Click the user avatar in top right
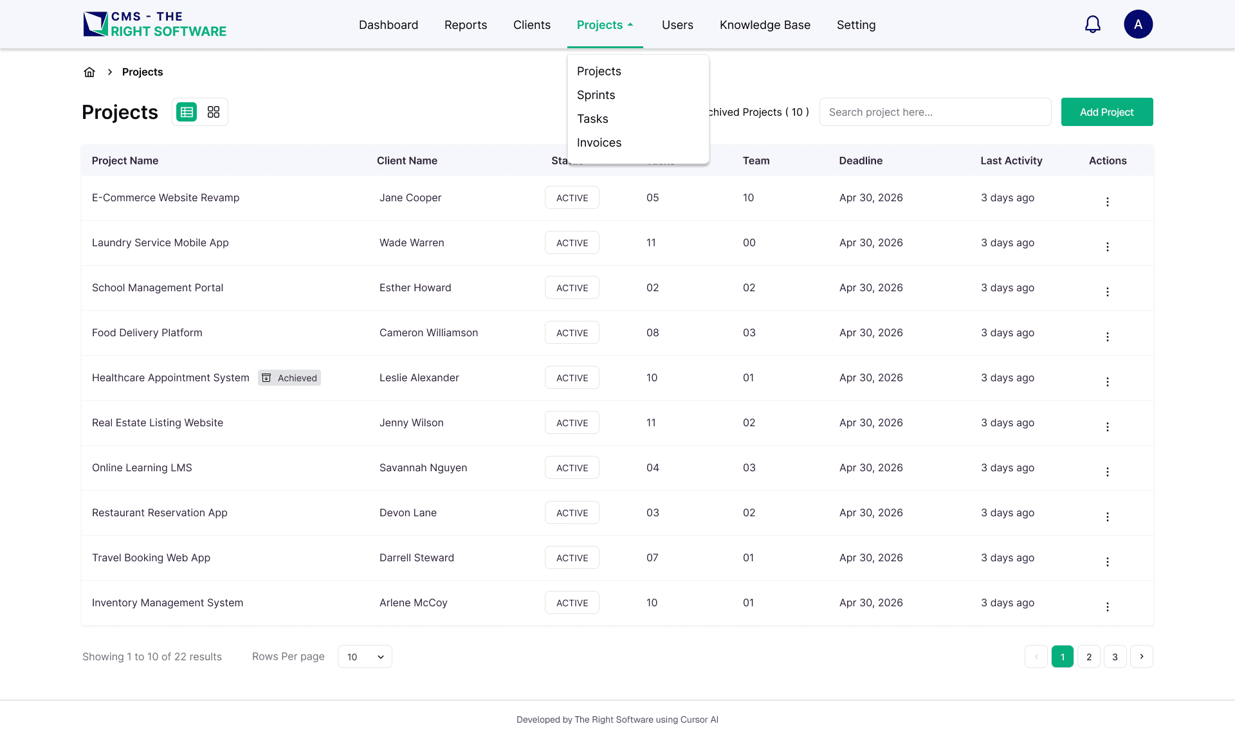 click(1139, 24)
